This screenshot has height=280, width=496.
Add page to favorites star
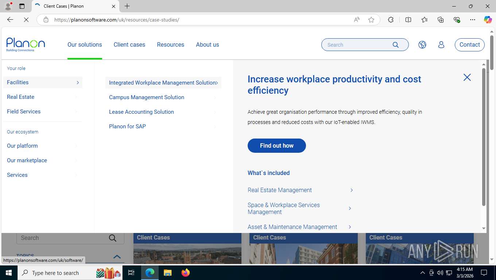click(371, 20)
